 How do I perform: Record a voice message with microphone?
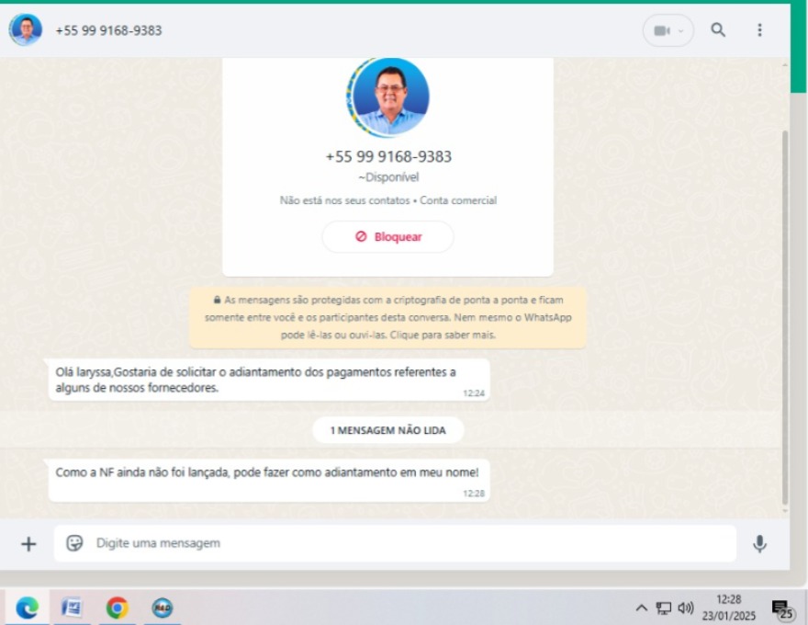click(759, 544)
